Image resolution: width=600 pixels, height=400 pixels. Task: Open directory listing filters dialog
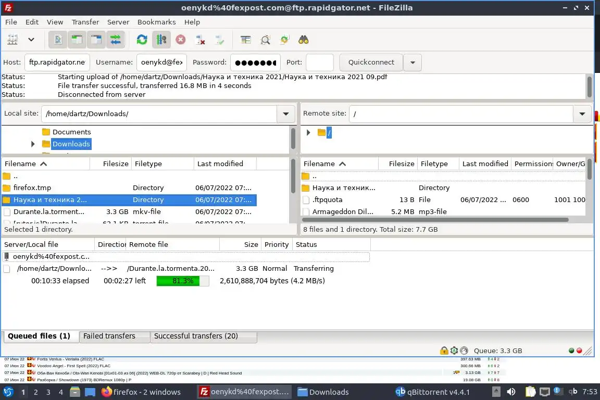coord(246,40)
